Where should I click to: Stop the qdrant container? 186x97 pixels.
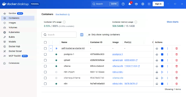tap(162, 60)
